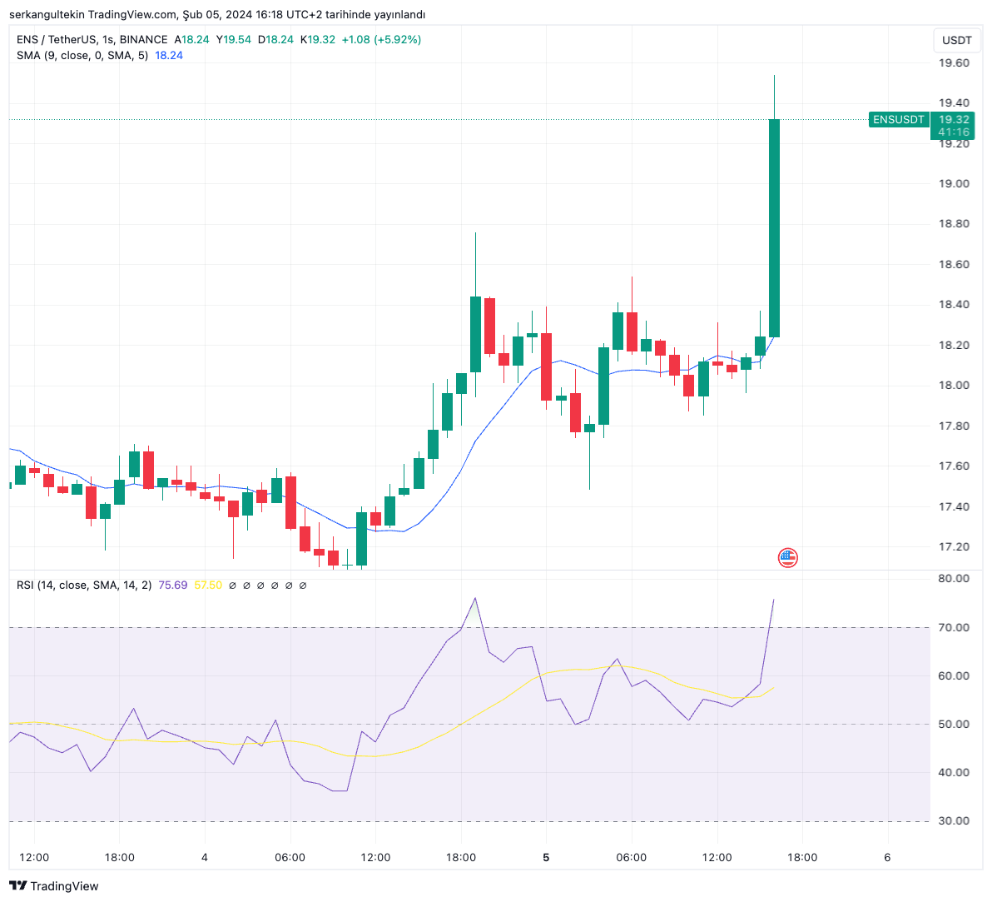Open the ENS / TetherUS symbol legend
Viewport: 992px width, 902px height.
[92, 39]
